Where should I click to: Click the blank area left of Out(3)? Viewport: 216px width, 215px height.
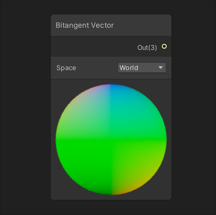pos(94,46)
